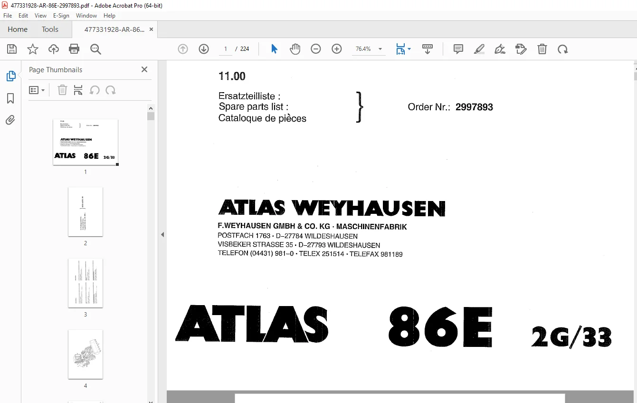
Task: Click the thumbnails panel scroll up arrow
Action: pos(151,108)
